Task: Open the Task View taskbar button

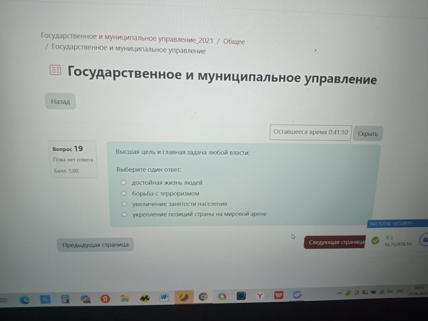Action: [x=4, y=300]
